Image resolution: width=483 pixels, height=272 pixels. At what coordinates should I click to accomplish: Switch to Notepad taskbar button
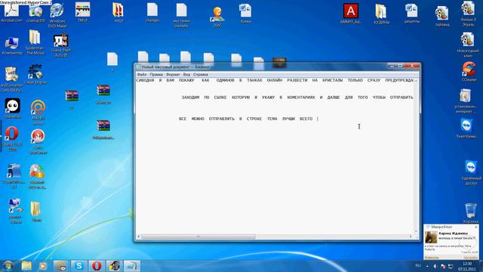pos(132,266)
